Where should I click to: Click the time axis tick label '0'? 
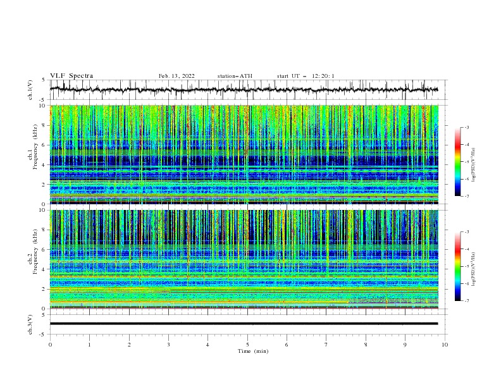(50, 345)
